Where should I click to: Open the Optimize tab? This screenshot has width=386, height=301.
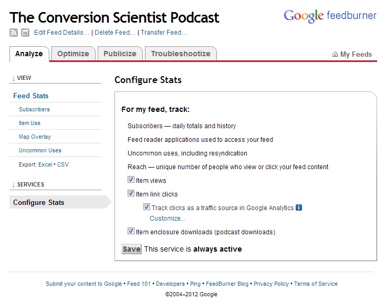tap(73, 54)
